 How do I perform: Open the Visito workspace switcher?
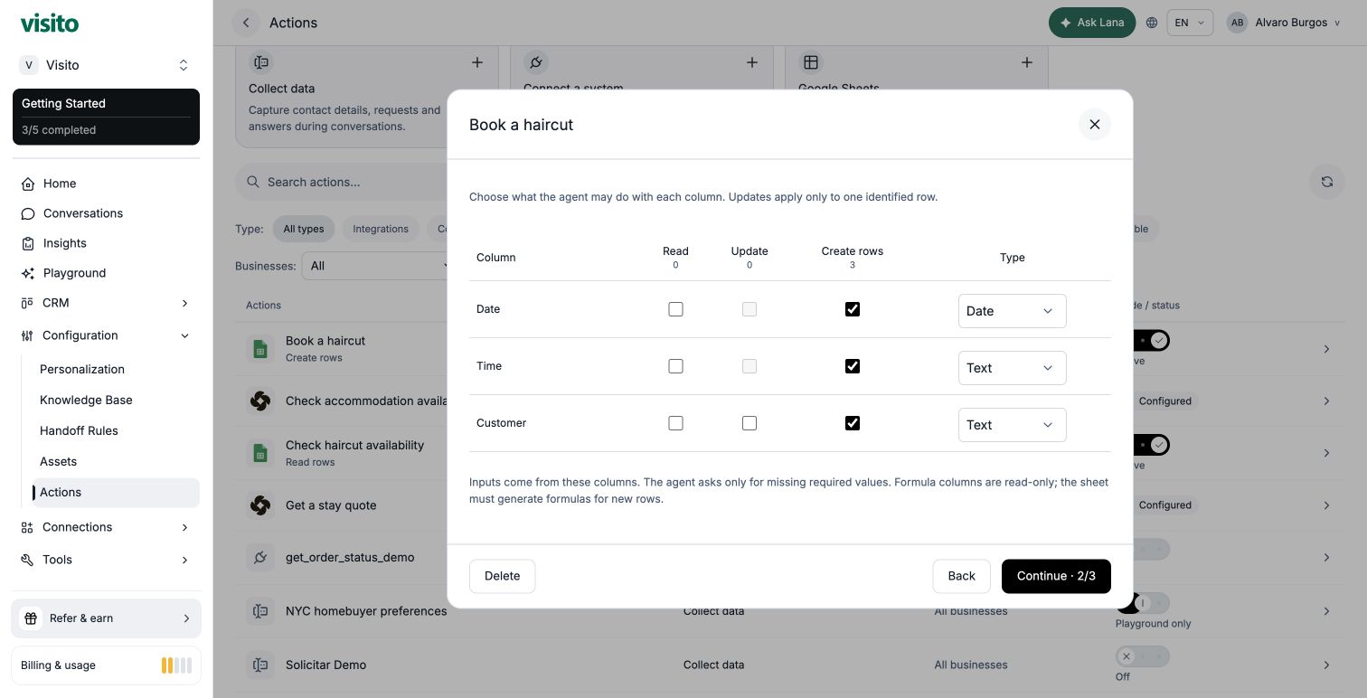point(106,65)
